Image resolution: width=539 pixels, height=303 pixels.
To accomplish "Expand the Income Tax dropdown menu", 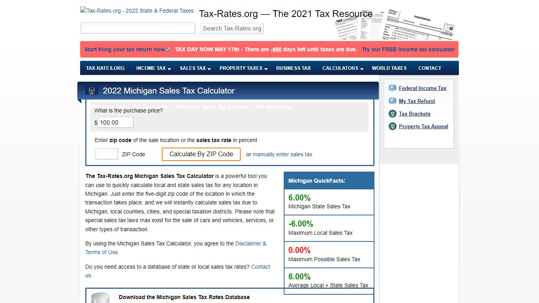I will 153,68.
